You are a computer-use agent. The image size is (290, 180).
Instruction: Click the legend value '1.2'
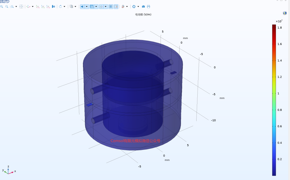pyautogui.click(x=280, y=77)
